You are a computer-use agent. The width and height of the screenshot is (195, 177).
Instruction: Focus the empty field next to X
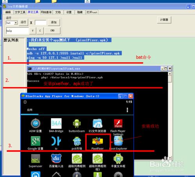(x=41, y=23)
